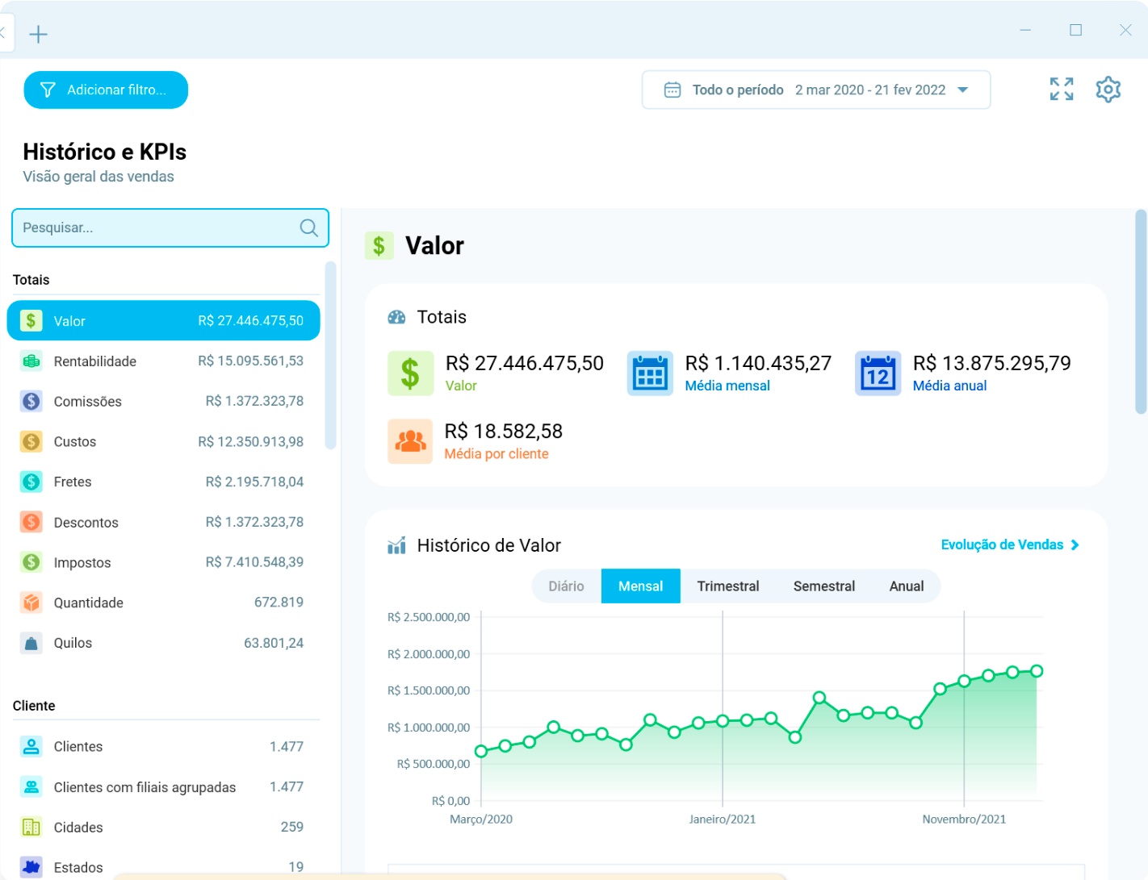
Task: Click the R$ 1.140.435,27 monthly average value
Action: click(758, 363)
